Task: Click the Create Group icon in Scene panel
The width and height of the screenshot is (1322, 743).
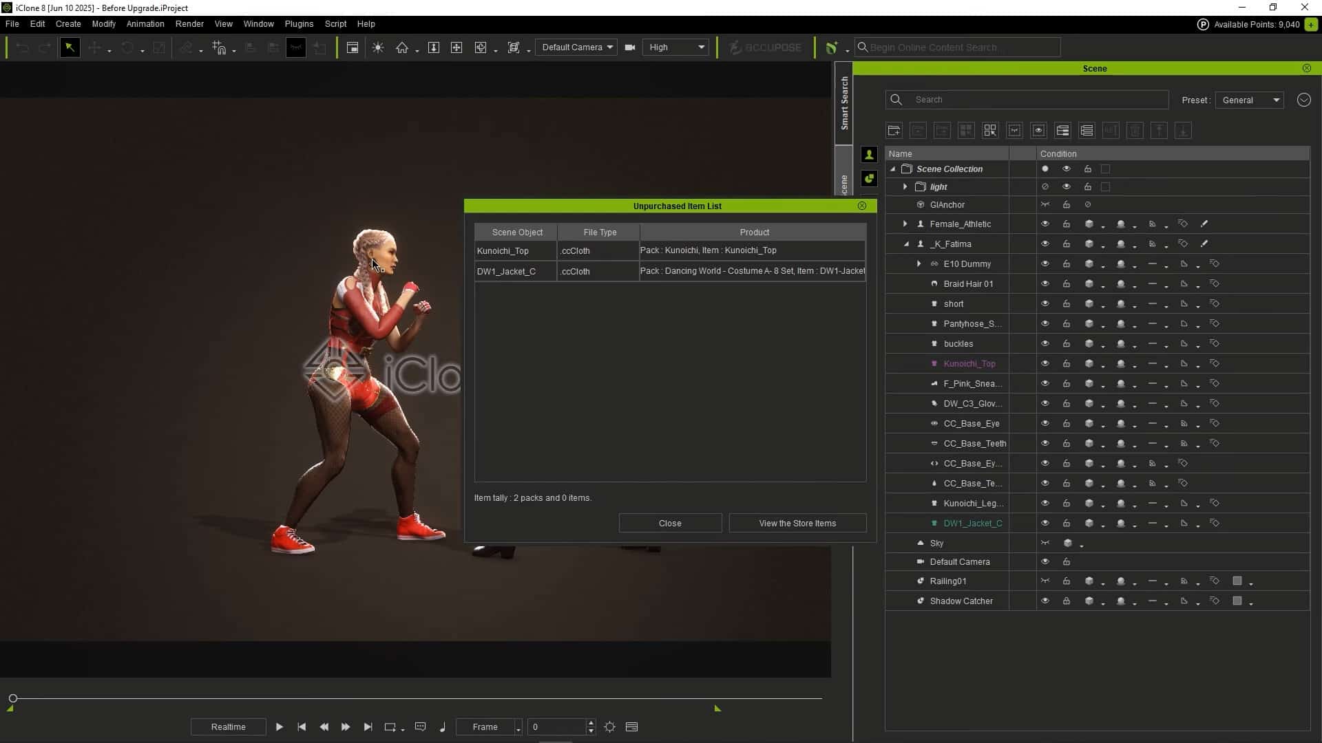Action: click(894, 131)
